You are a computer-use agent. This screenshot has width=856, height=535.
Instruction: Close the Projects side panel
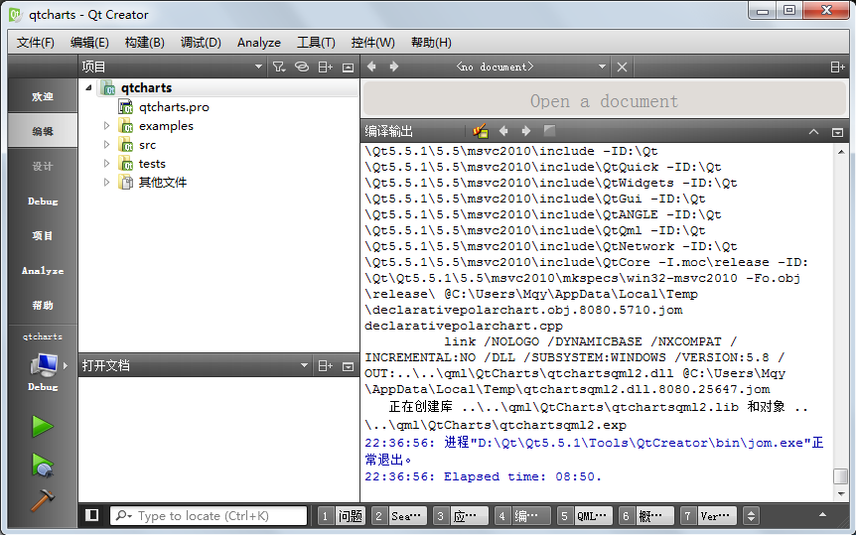pos(348,67)
